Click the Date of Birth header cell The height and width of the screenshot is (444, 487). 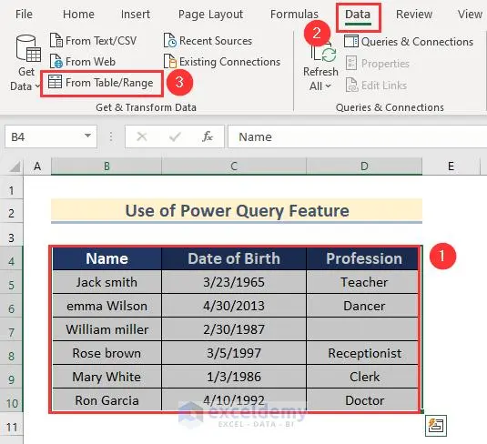click(x=234, y=258)
